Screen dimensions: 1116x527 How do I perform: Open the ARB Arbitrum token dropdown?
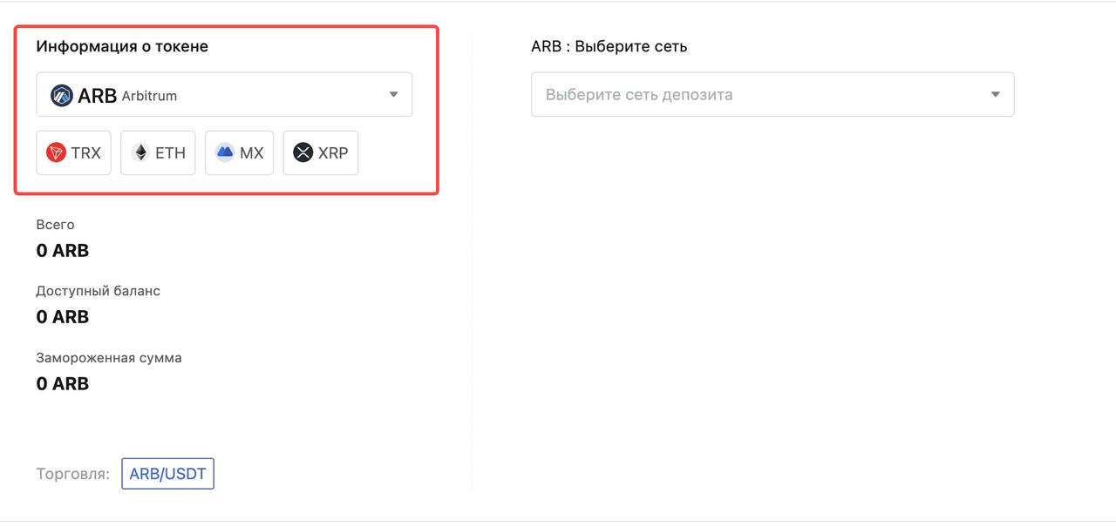tap(224, 95)
